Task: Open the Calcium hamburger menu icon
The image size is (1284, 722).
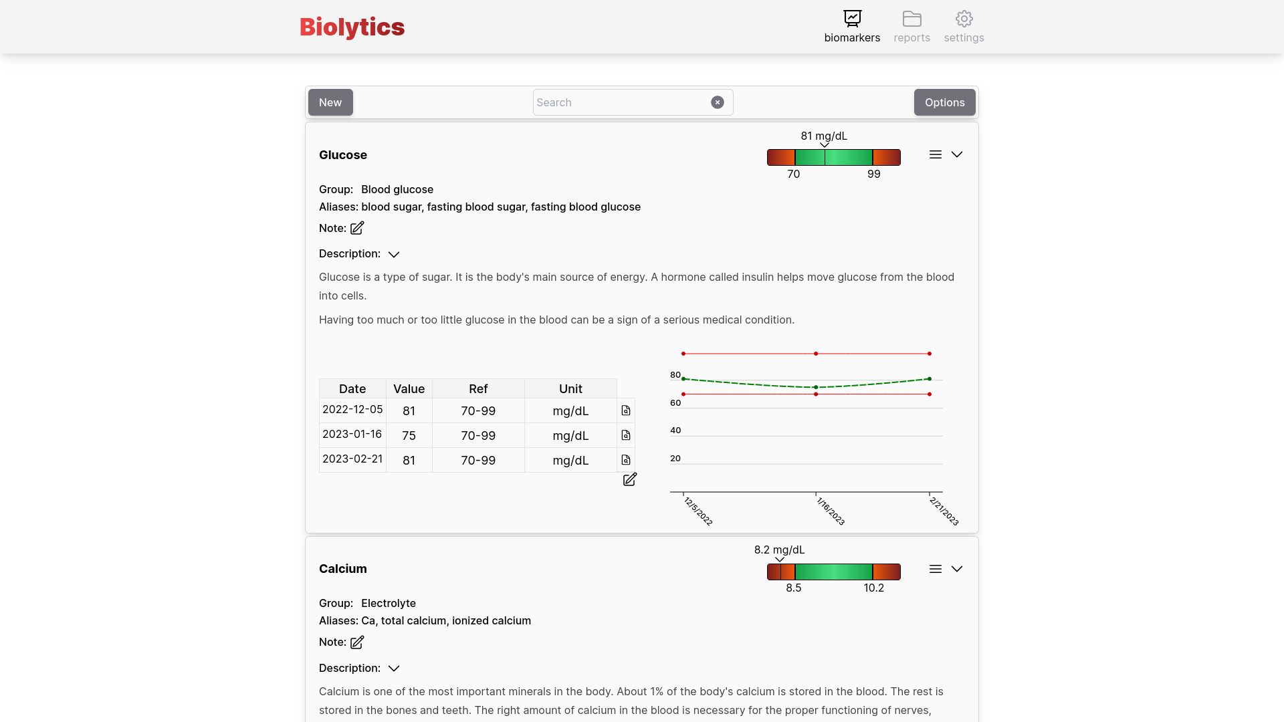Action: click(936, 569)
